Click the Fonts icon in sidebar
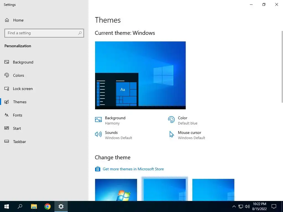 pyautogui.click(x=7, y=115)
